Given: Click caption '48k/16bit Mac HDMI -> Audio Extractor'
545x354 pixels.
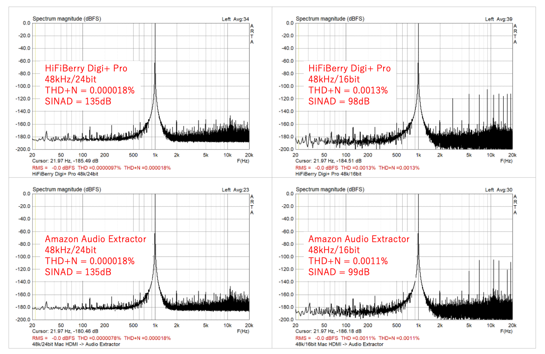Looking at the screenshot, I should tap(339, 344).
